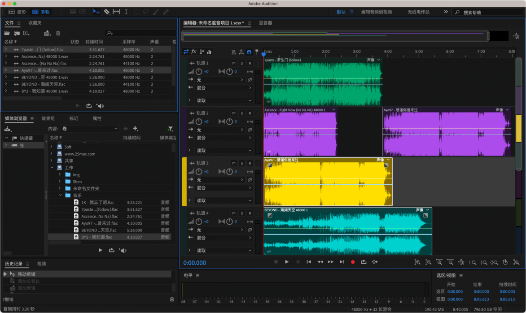
Task: Arm 轨道 1 for record
Action: (250, 63)
